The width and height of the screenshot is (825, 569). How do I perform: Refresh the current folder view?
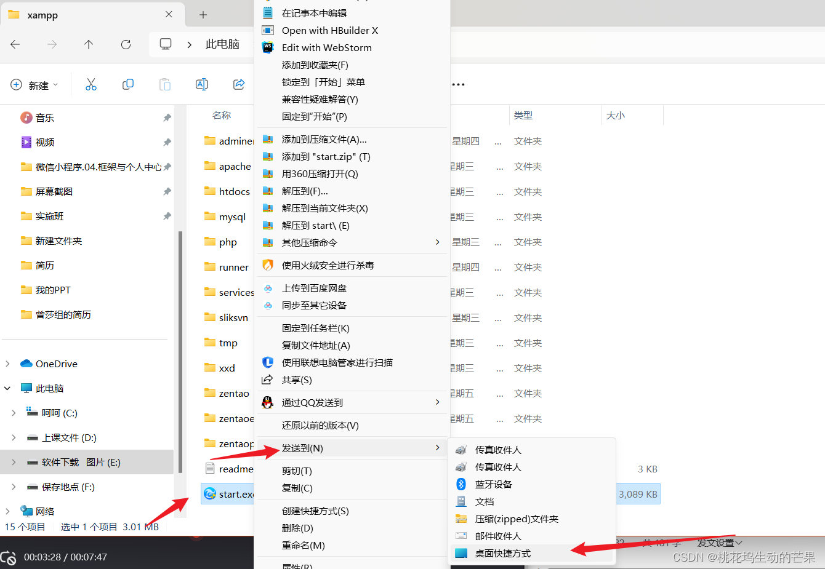tap(126, 44)
